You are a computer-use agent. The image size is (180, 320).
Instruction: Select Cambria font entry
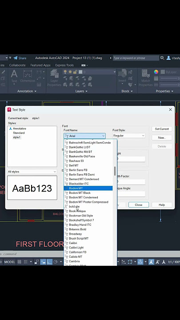click(x=88, y=261)
